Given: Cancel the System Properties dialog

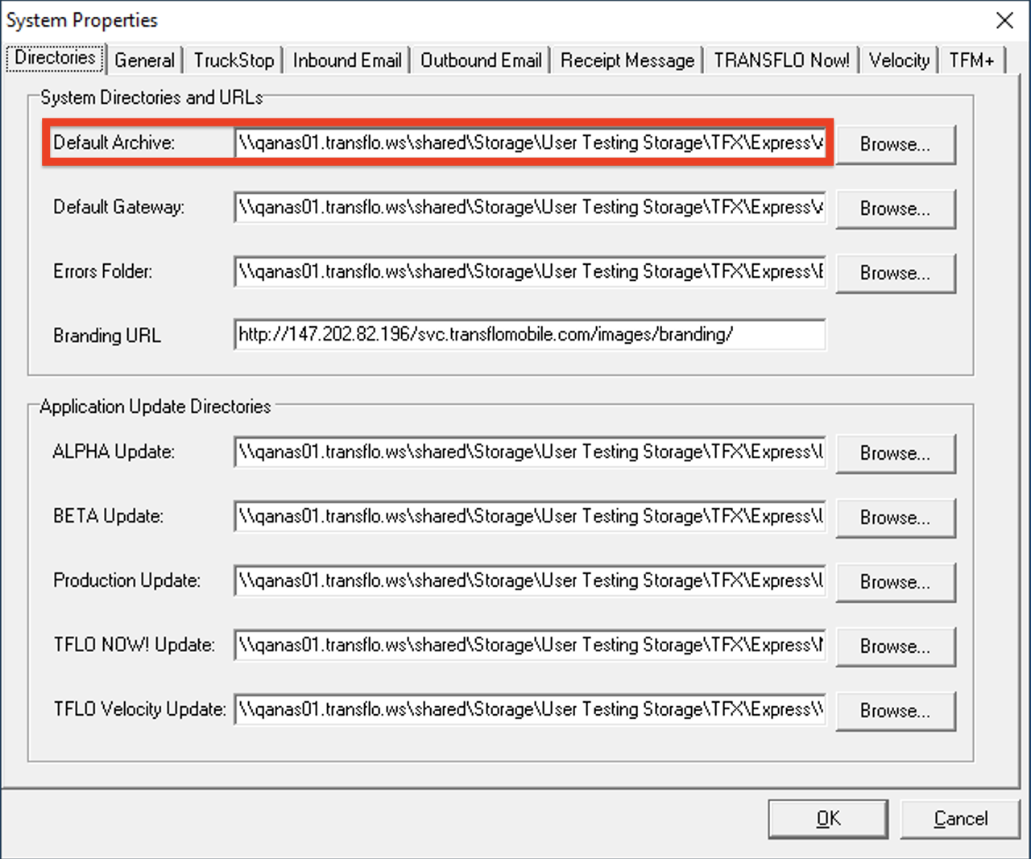Looking at the screenshot, I should (960, 820).
